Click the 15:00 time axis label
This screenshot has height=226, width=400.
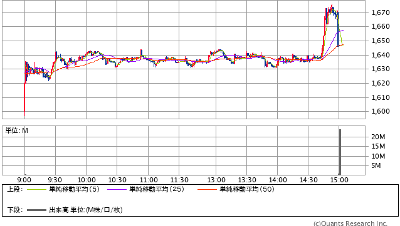pyautogui.click(x=339, y=180)
